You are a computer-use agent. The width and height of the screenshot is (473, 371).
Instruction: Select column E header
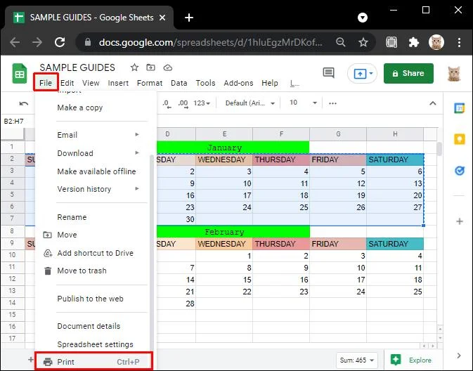(x=224, y=134)
